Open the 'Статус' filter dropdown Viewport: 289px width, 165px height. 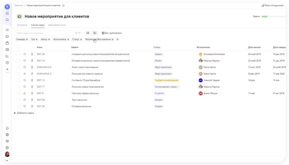click(x=76, y=39)
